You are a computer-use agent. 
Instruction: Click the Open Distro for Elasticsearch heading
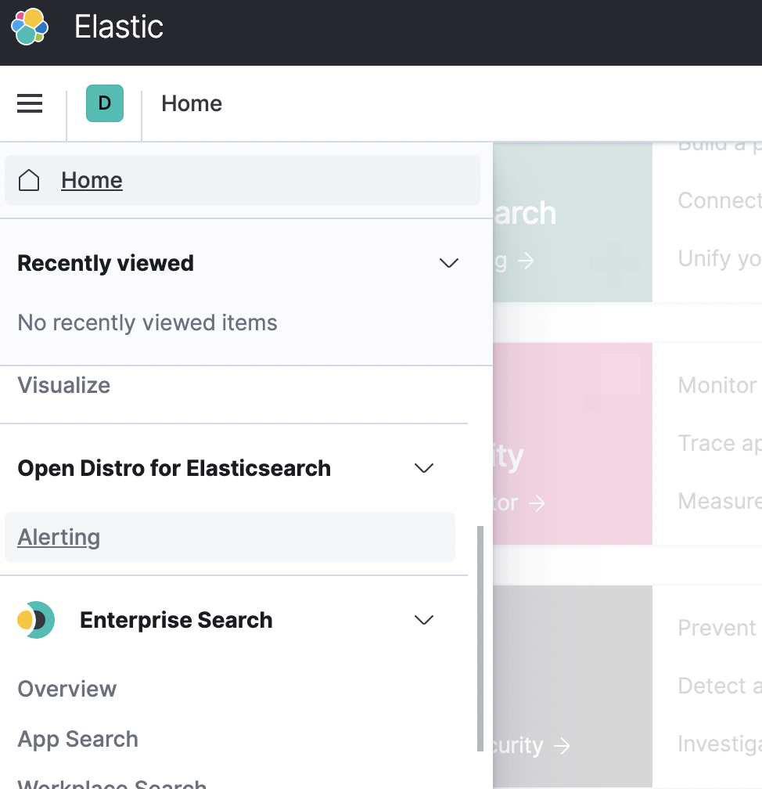pyautogui.click(x=174, y=468)
